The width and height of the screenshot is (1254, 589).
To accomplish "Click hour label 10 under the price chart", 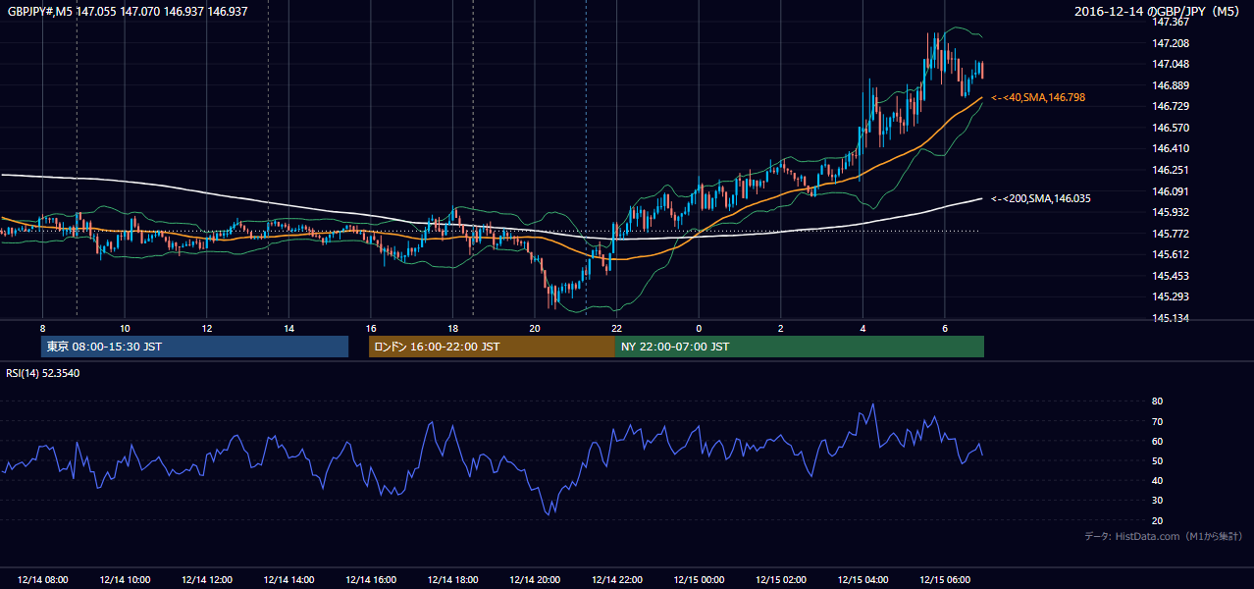I will click(125, 328).
